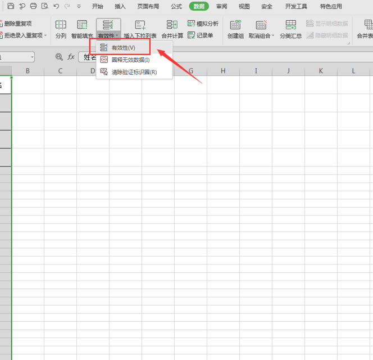373x360 pixels.
Task: Click 隐藏明细数据 option
Action: coord(327,35)
